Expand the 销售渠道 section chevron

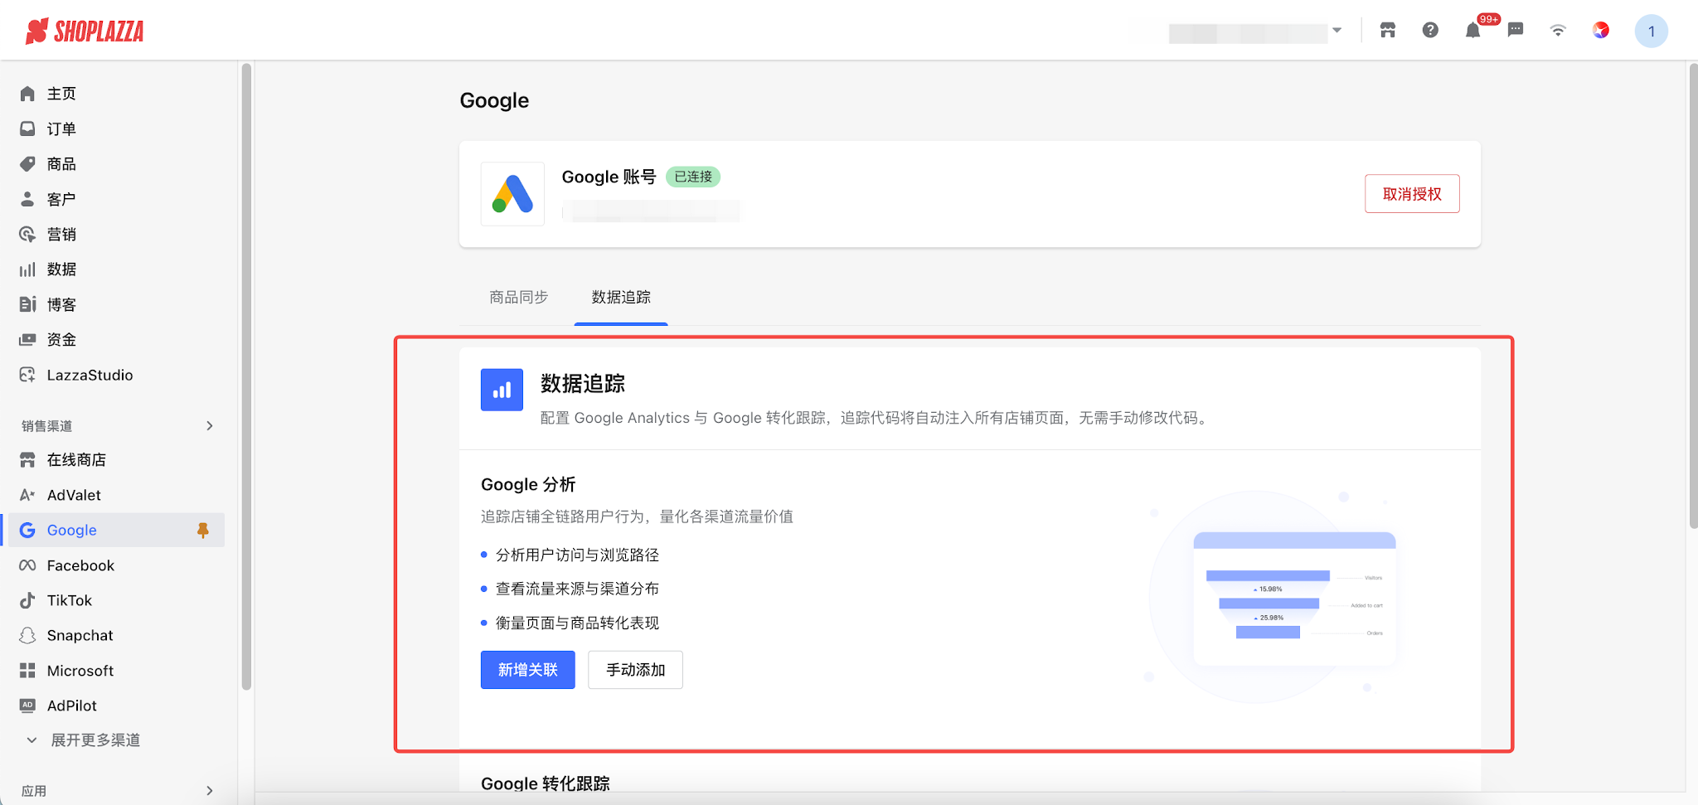pyautogui.click(x=210, y=426)
